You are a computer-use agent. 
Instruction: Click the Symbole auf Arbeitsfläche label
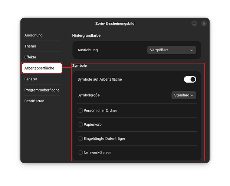coord(99,79)
